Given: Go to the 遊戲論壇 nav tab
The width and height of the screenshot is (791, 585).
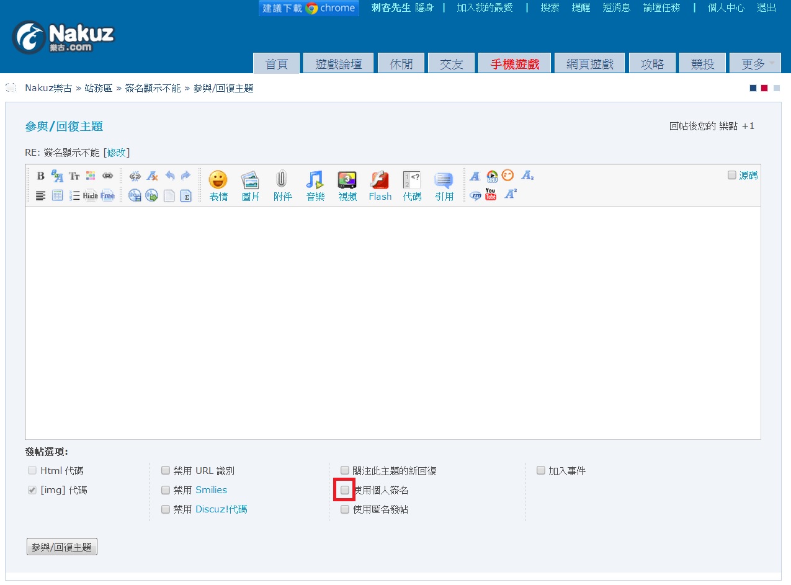Looking at the screenshot, I should click(x=339, y=64).
